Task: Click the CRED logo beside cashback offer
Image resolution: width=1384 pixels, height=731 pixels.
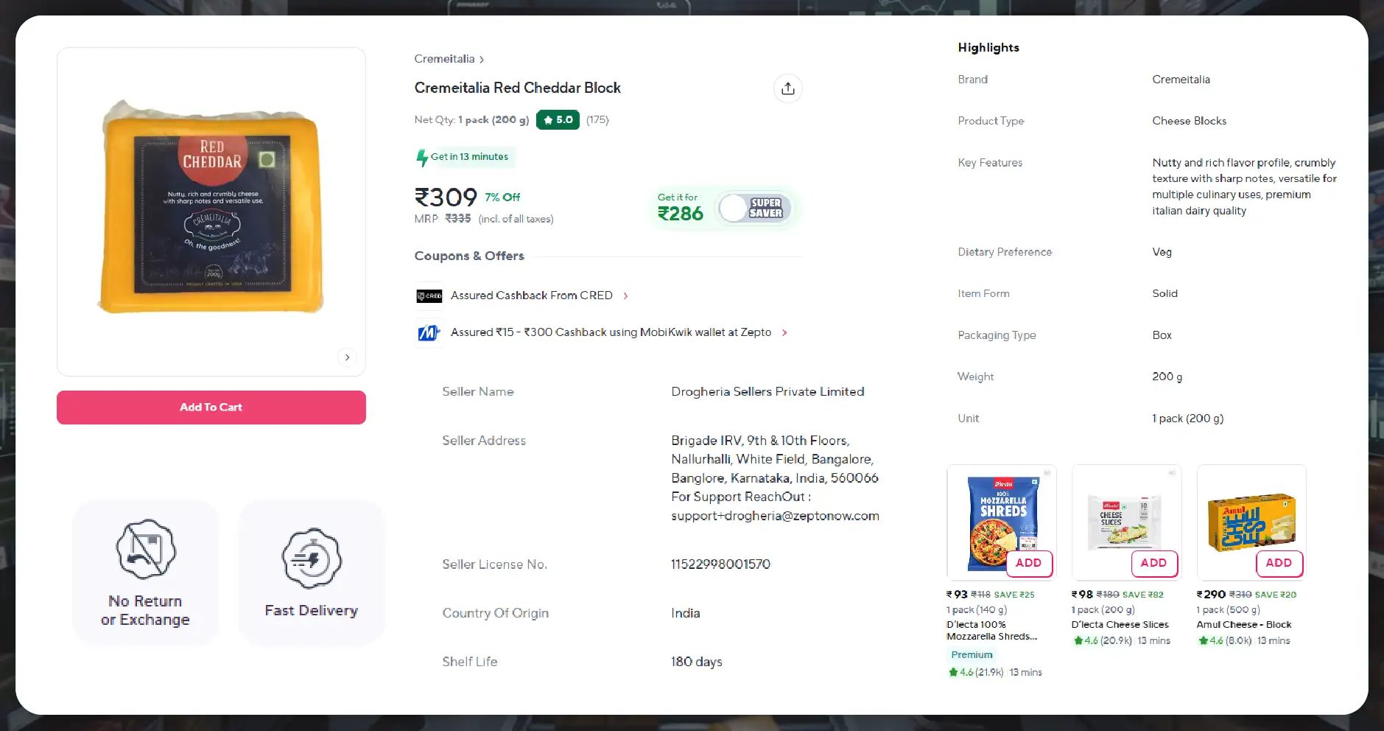Action: 428,295
